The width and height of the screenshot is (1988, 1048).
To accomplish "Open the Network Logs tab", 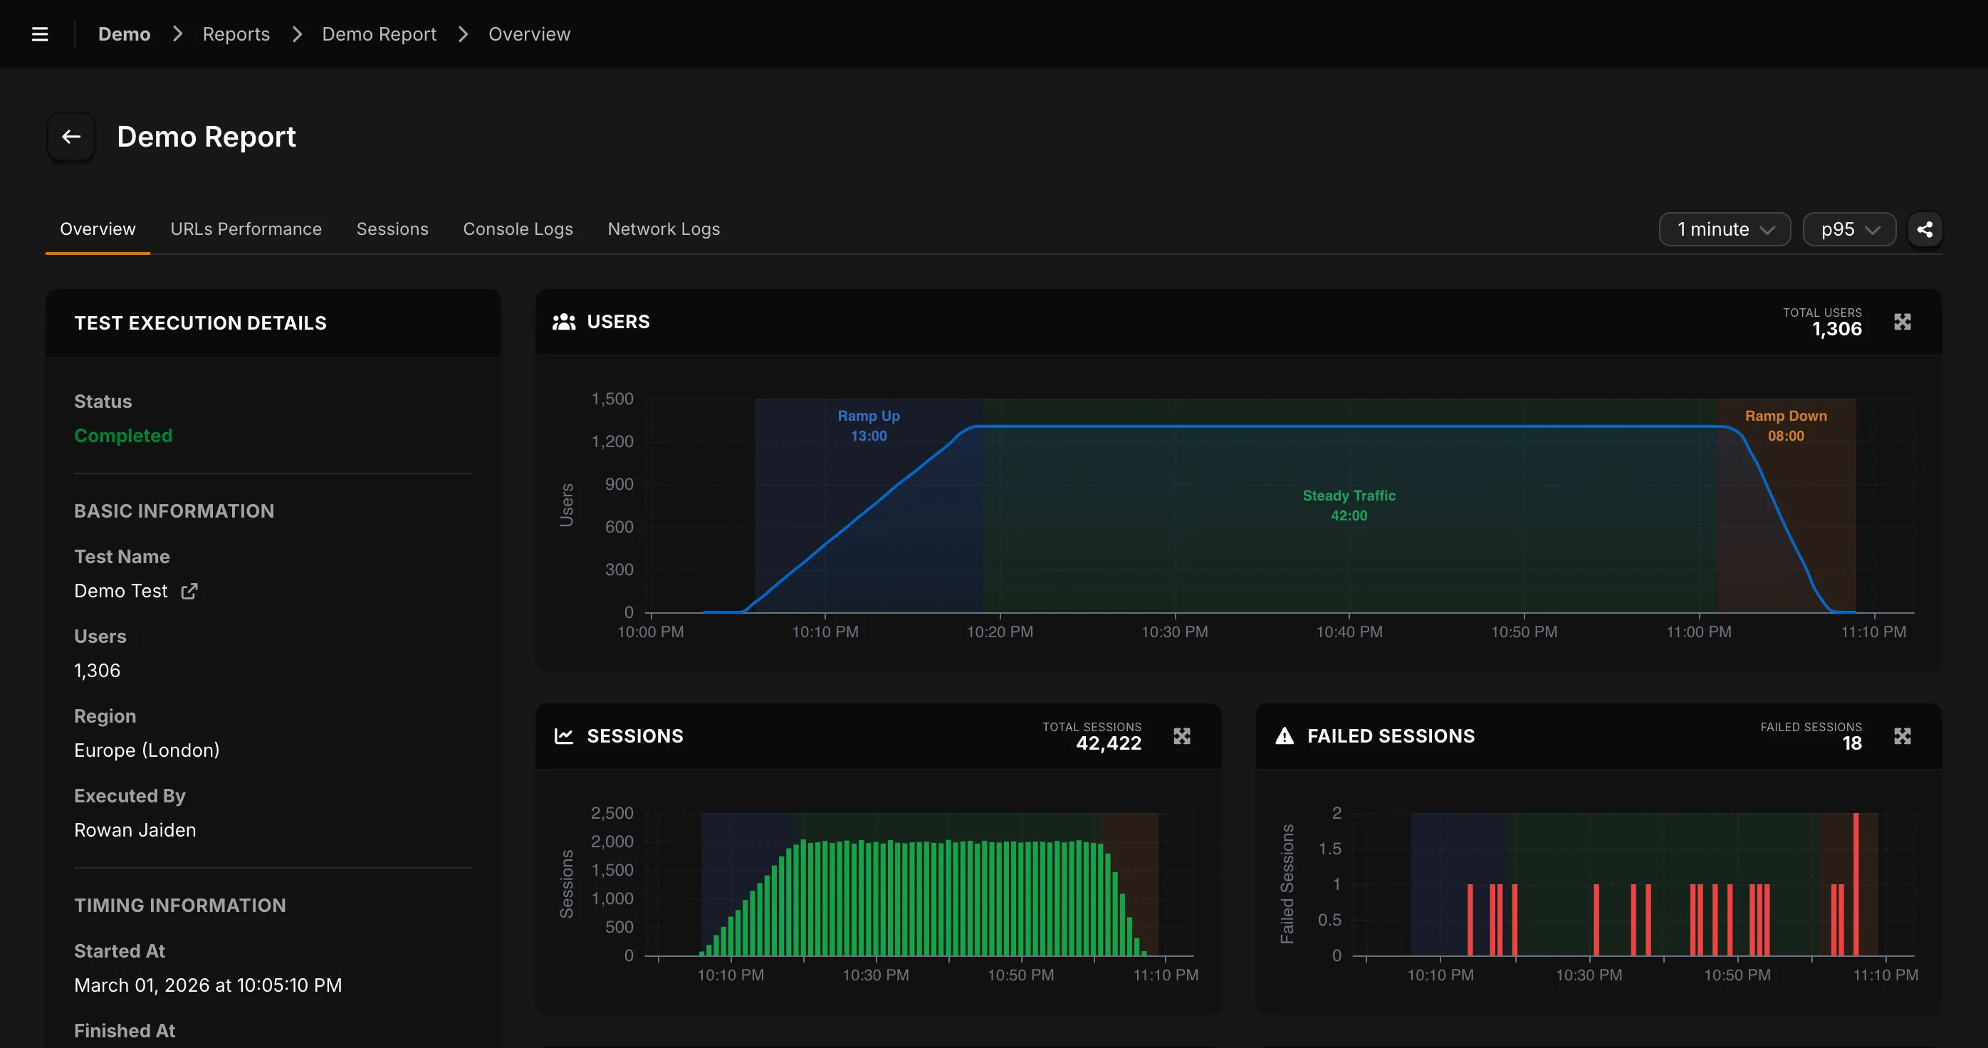I will (664, 229).
